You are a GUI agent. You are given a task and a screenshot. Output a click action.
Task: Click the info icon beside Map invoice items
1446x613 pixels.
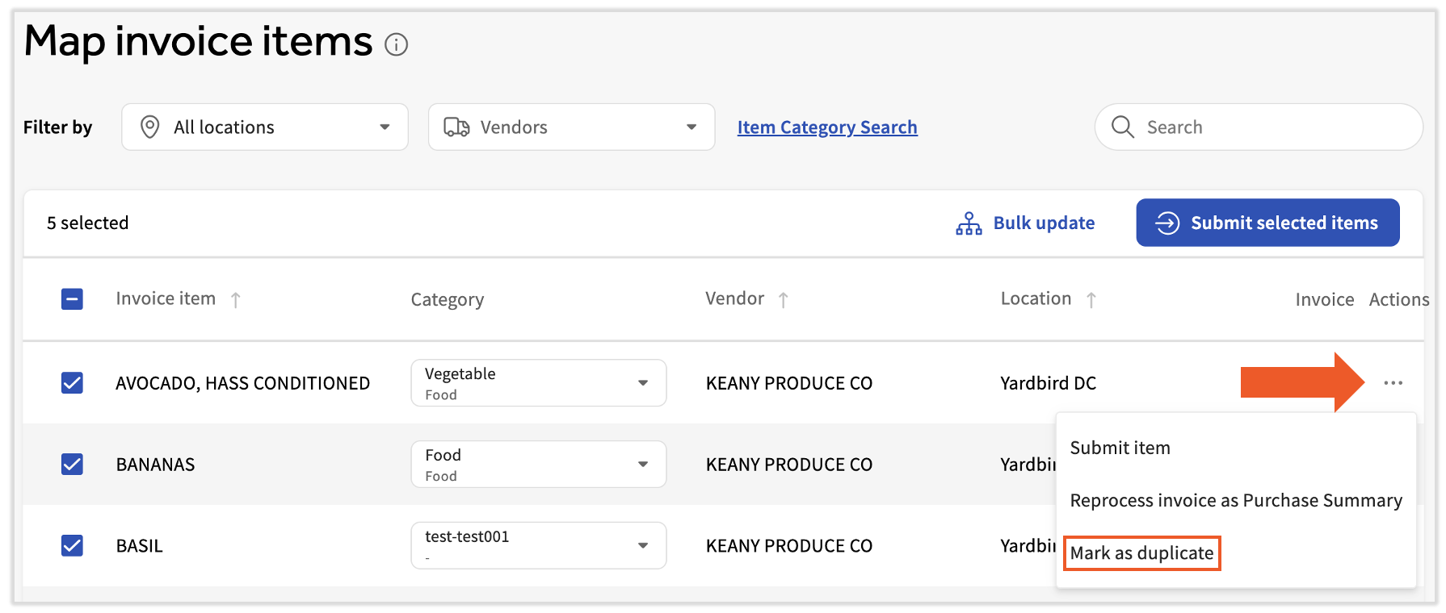point(396,44)
